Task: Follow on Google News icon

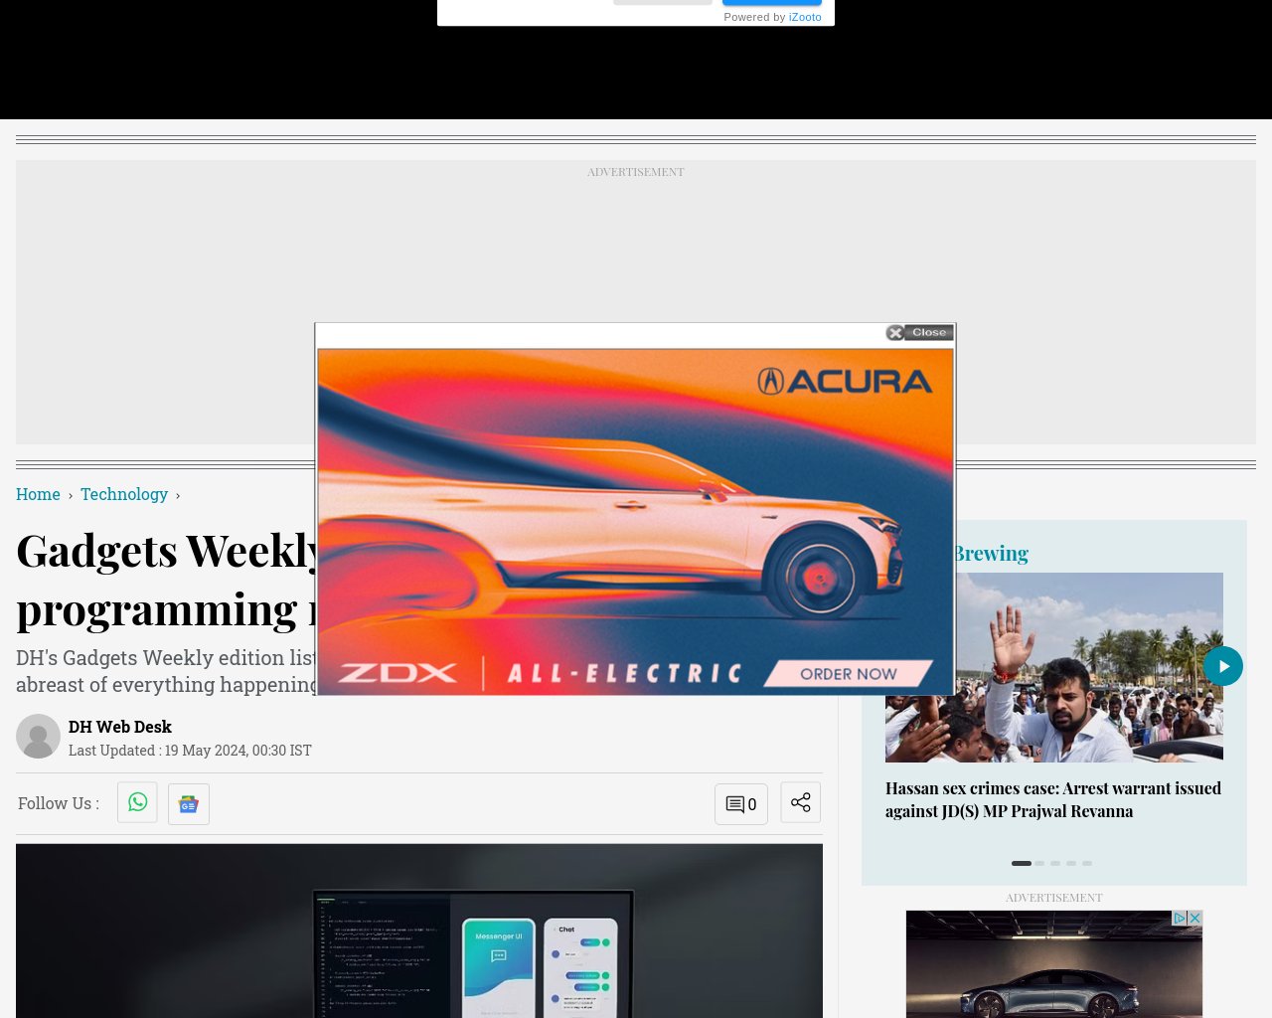Action: point(189,804)
